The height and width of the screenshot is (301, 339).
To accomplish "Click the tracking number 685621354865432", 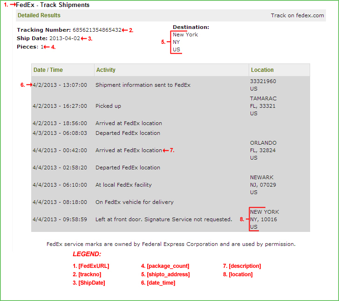I will [97, 30].
